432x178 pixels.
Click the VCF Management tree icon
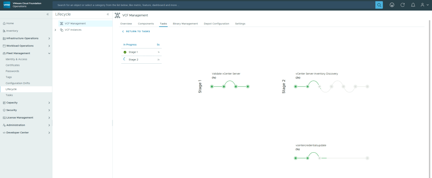pos(62,24)
